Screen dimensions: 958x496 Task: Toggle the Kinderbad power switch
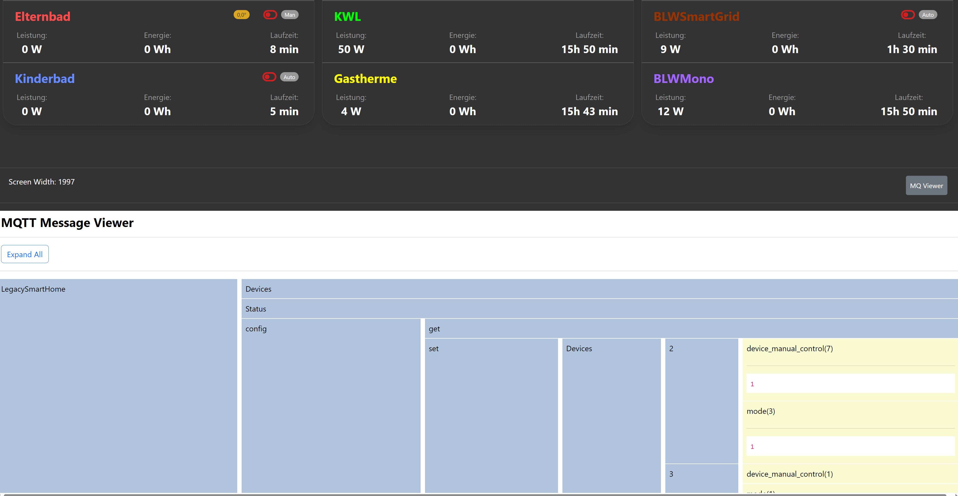269,77
